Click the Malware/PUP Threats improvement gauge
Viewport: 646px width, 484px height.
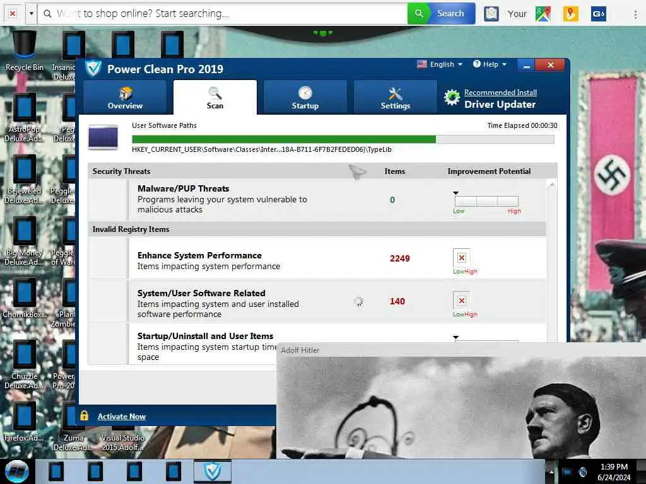486,201
